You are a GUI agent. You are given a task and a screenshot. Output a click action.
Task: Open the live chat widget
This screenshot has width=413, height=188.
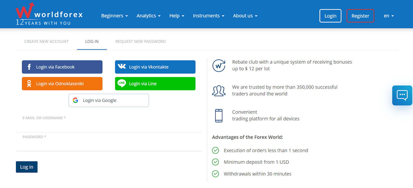click(x=402, y=95)
